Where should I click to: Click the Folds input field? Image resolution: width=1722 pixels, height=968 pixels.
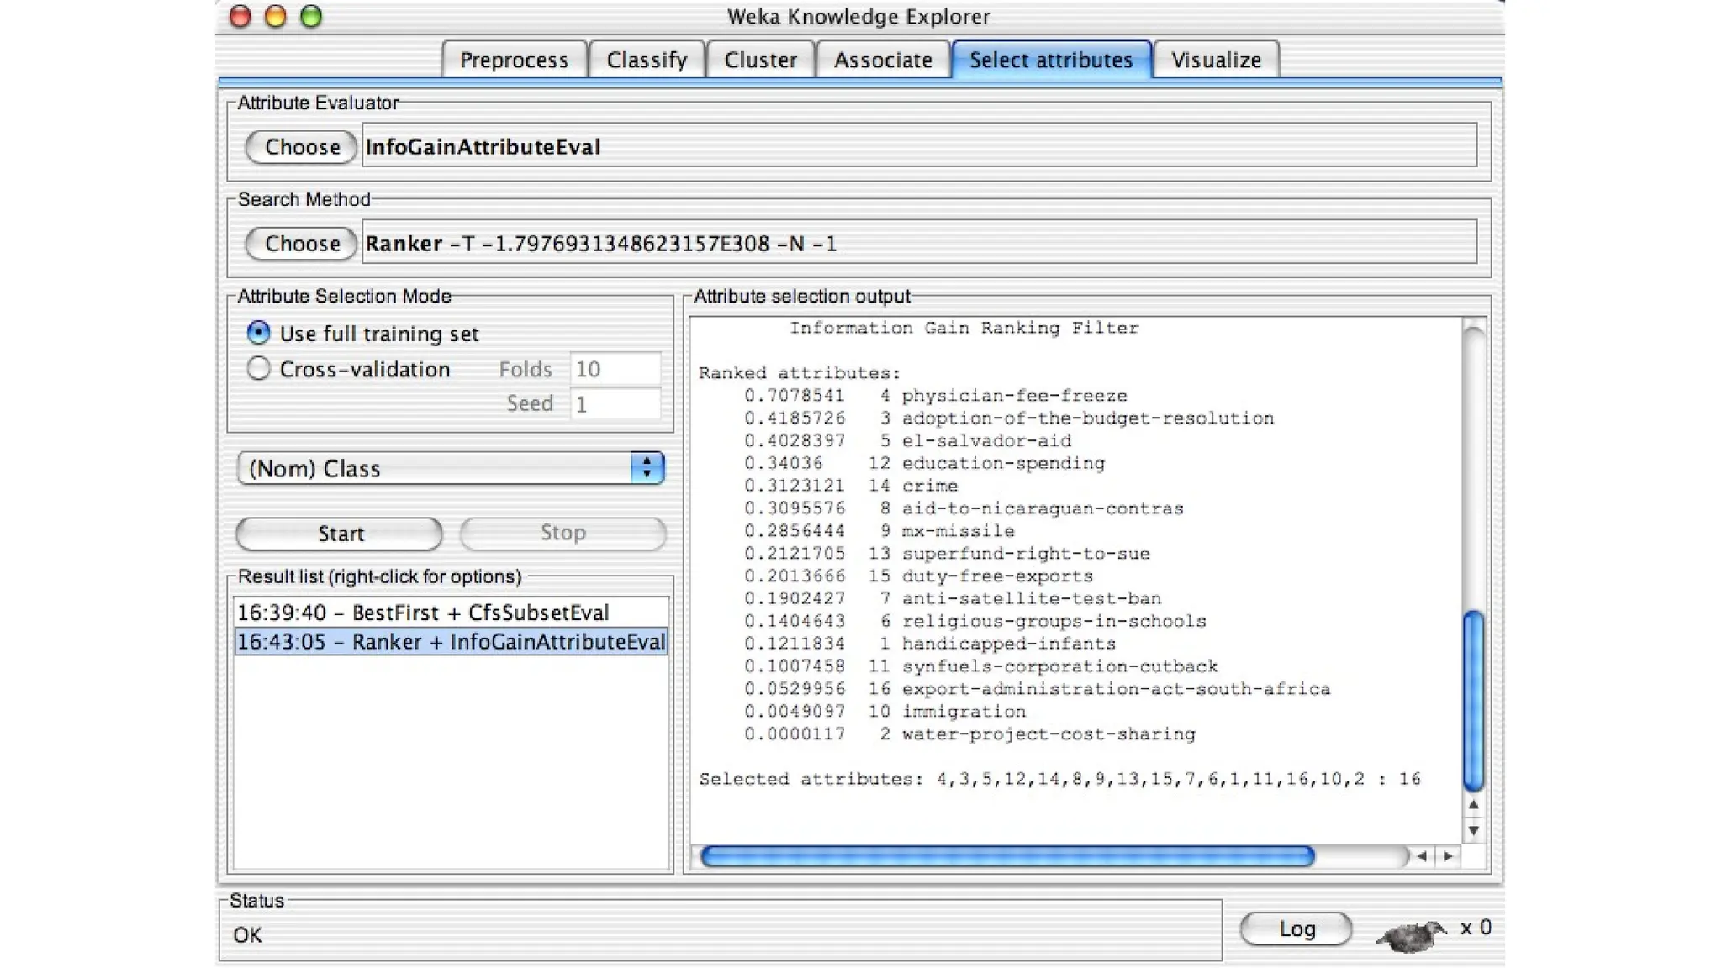pos(615,369)
